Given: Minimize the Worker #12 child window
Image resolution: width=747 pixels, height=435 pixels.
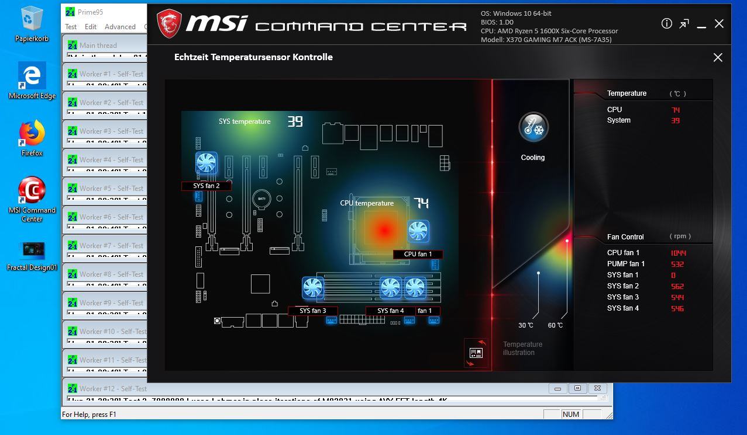Looking at the screenshot, I should coord(558,388).
